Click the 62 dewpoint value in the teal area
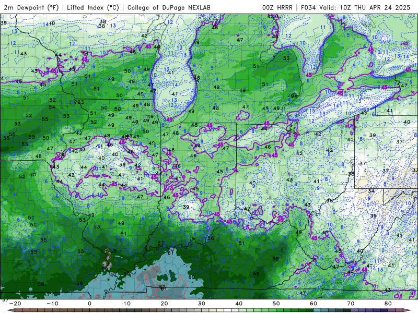This screenshot has height=313, width=418. tap(162, 286)
